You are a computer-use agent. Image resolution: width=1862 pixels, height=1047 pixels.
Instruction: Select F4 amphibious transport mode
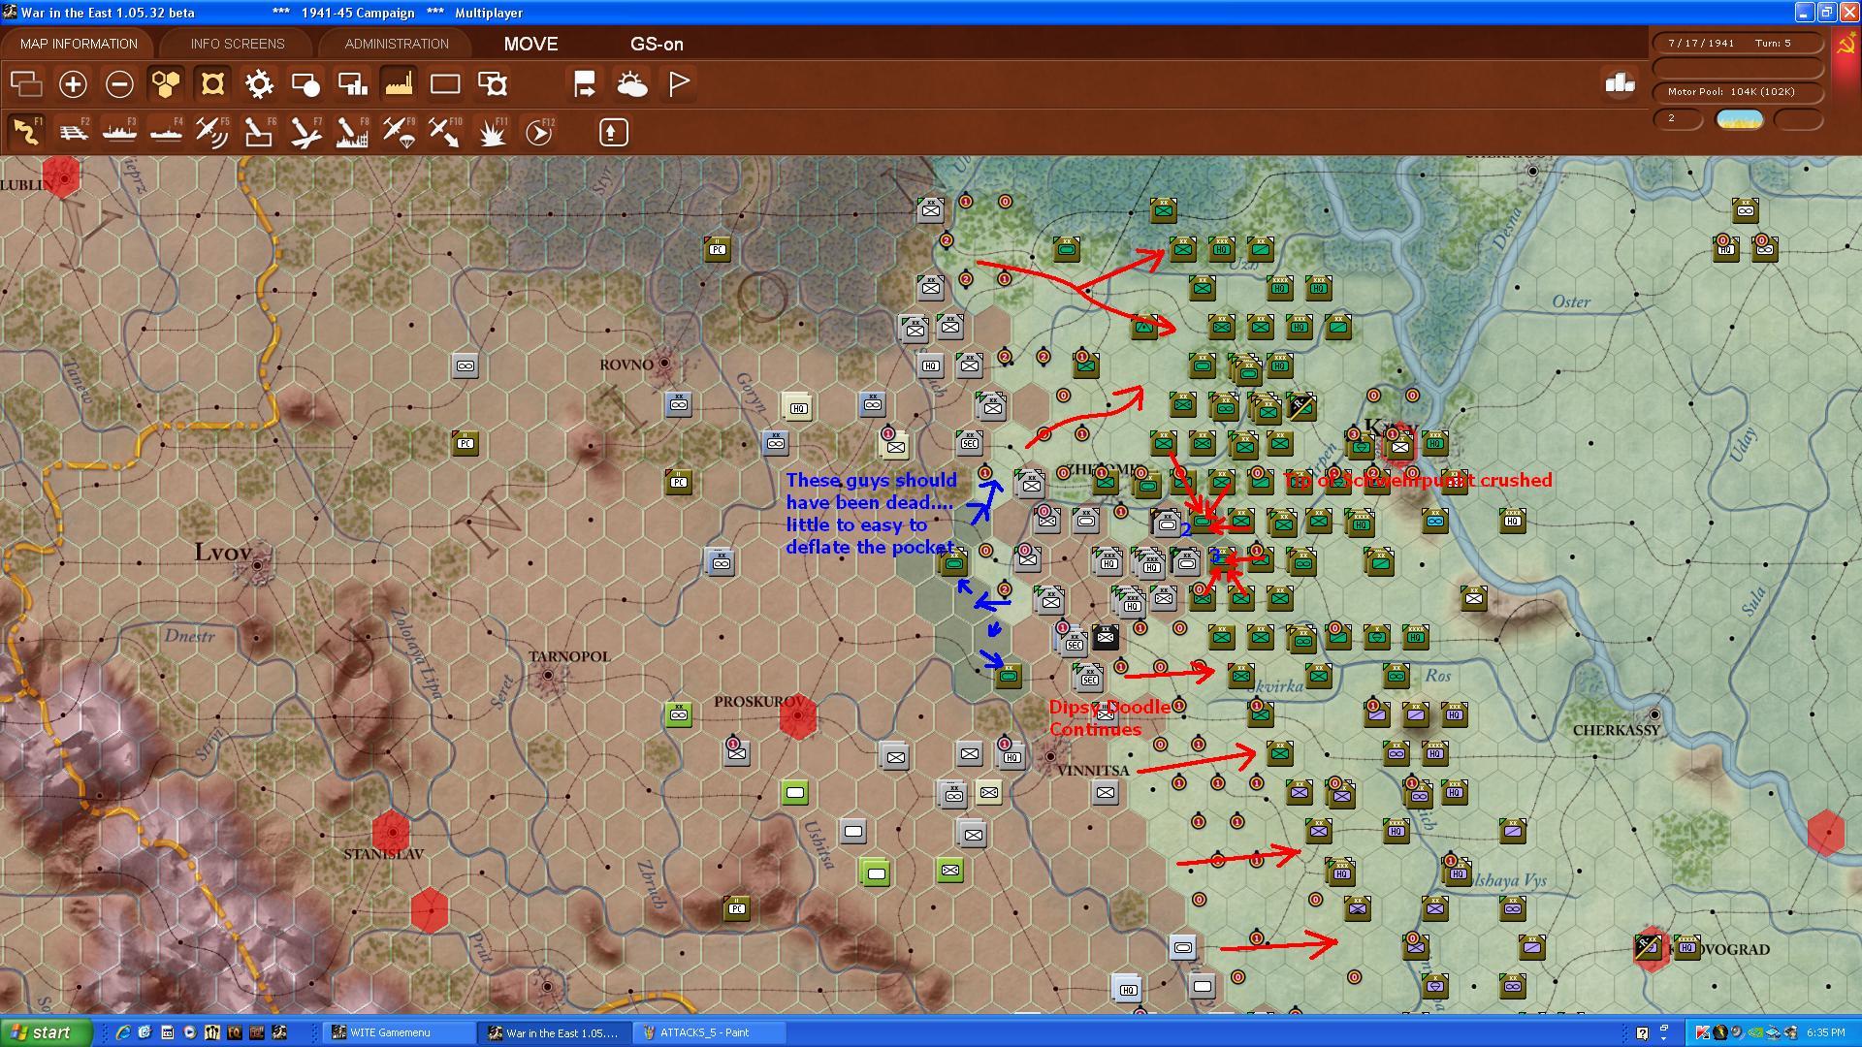[x=166, y=132]
